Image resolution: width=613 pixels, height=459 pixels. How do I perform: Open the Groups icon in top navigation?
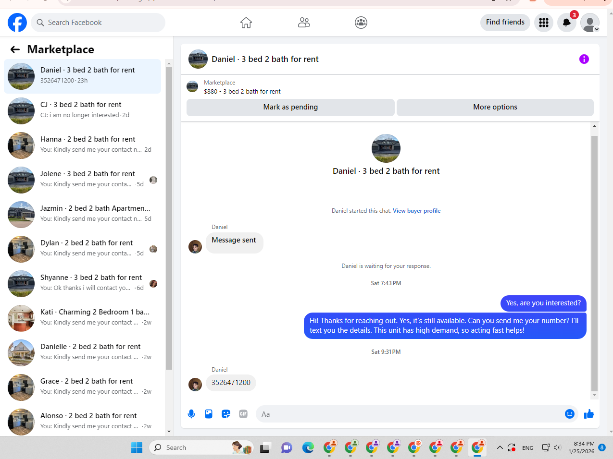pos(361,23)
